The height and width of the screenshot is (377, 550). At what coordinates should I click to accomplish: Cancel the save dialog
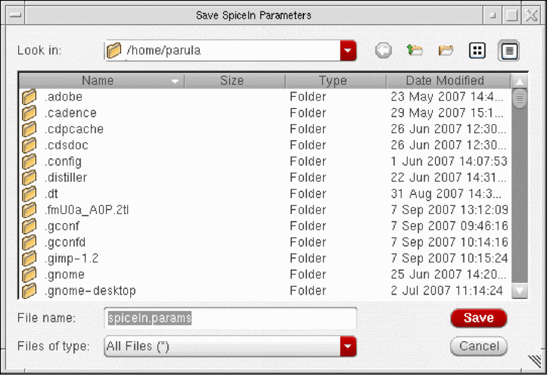tap(479, 347)
